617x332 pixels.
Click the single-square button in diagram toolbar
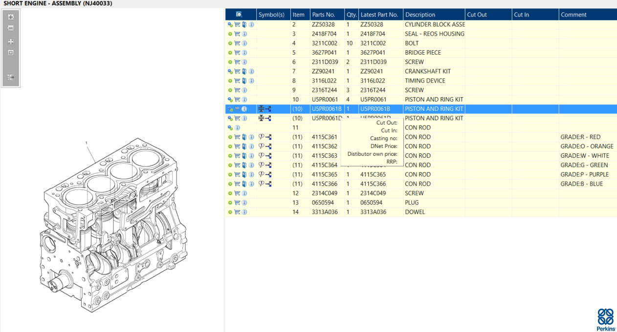tap(11, 53)
